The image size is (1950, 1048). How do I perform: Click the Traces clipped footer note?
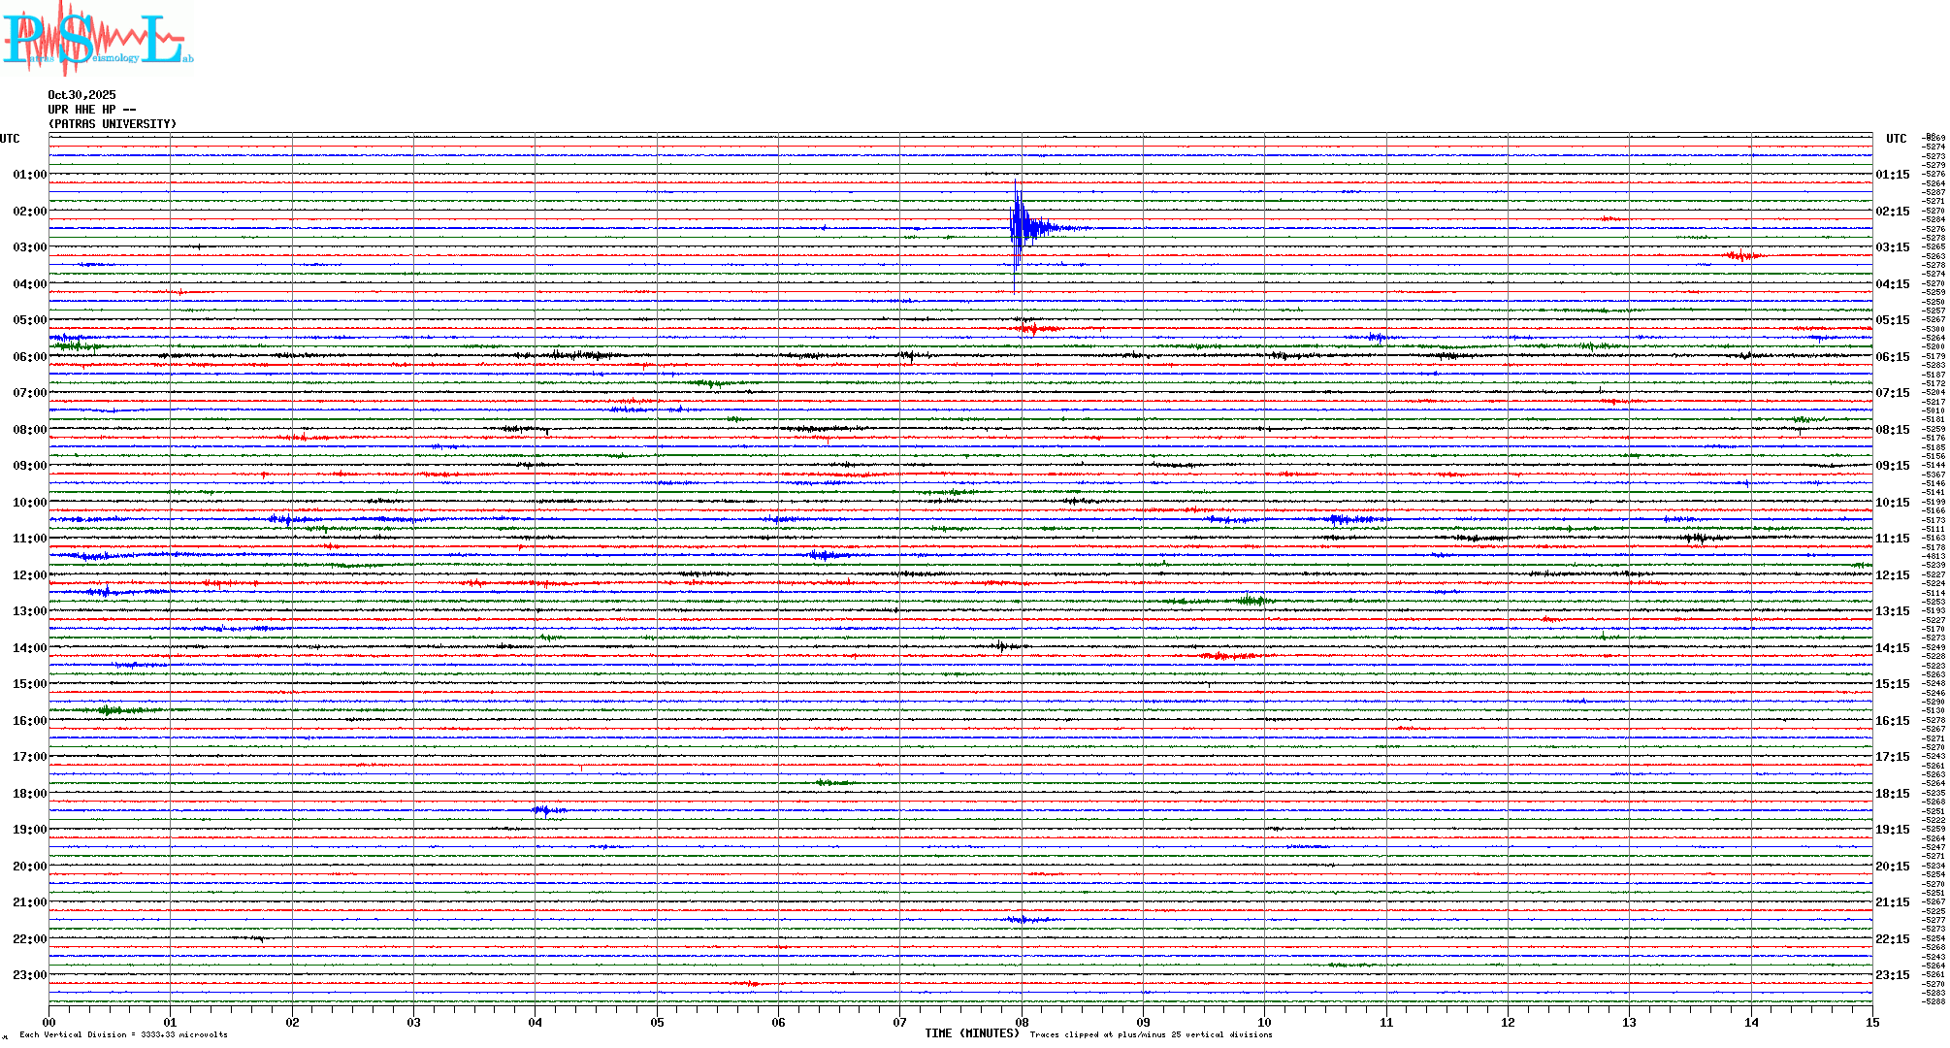coord(1151,1034)
